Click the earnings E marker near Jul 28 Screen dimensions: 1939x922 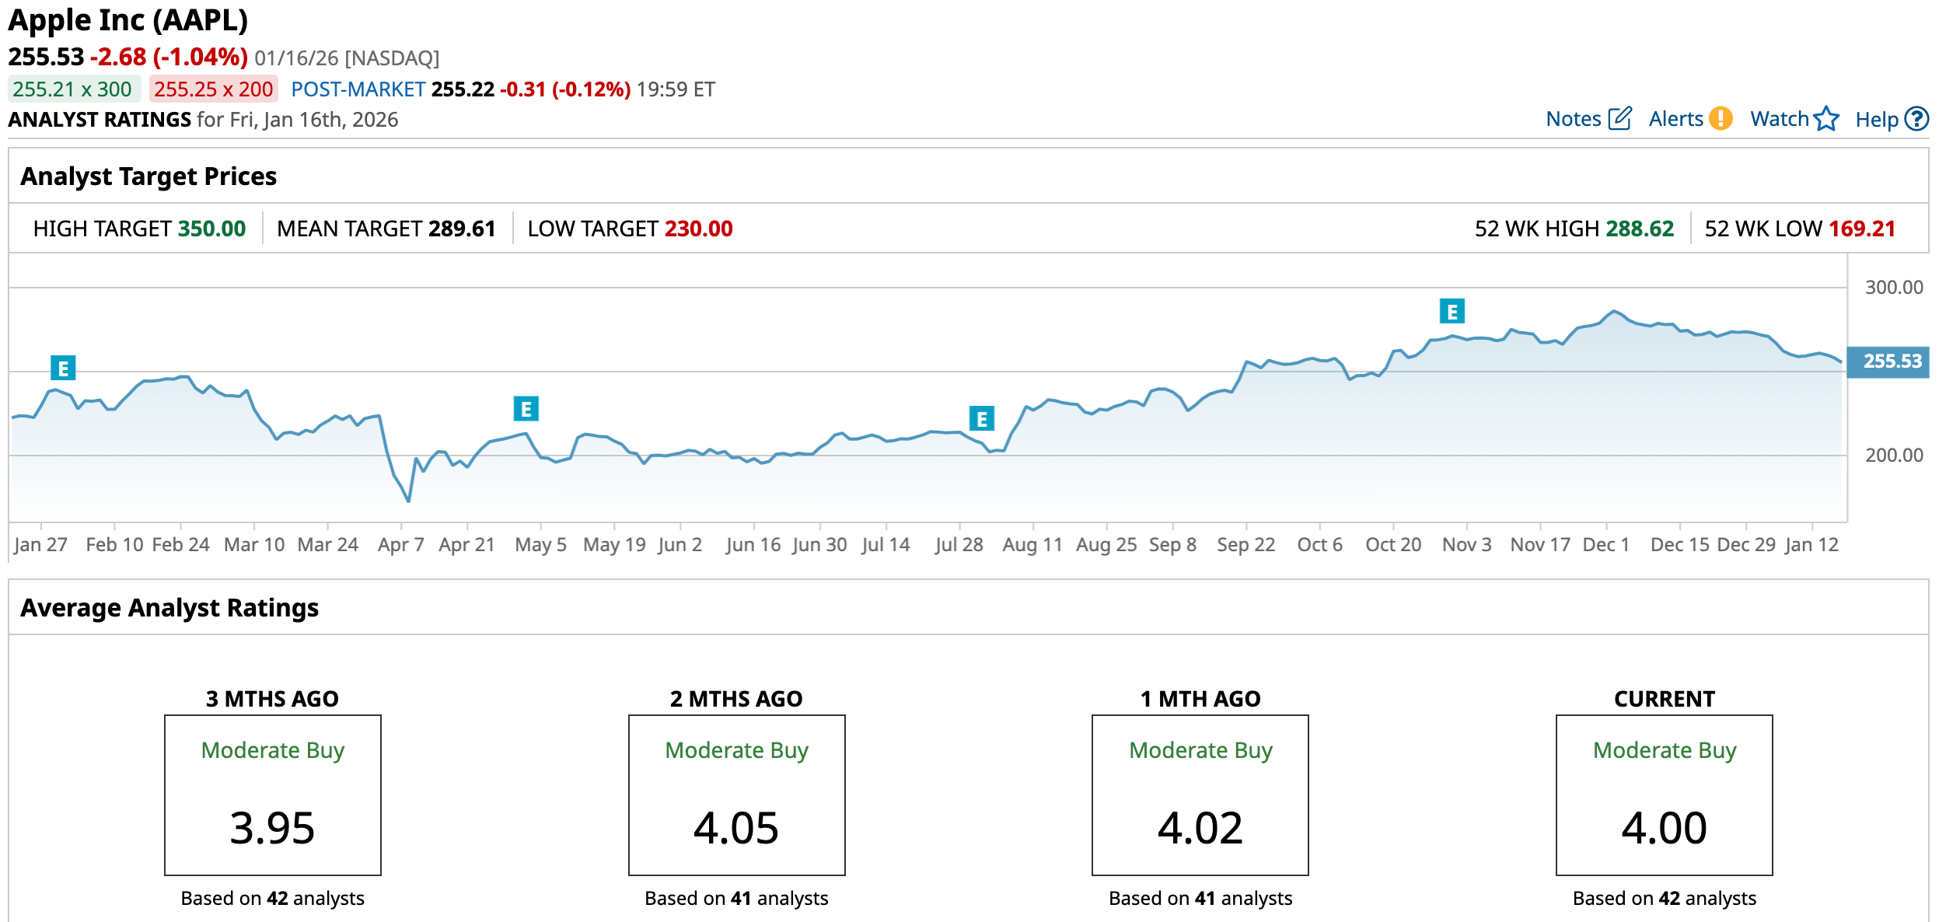coord(982,419)
